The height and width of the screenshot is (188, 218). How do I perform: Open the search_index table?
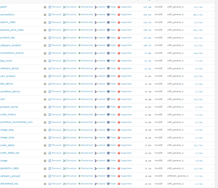pos(8,22)
